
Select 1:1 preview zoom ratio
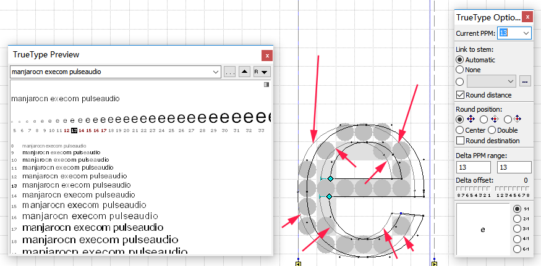coord(517,209)
